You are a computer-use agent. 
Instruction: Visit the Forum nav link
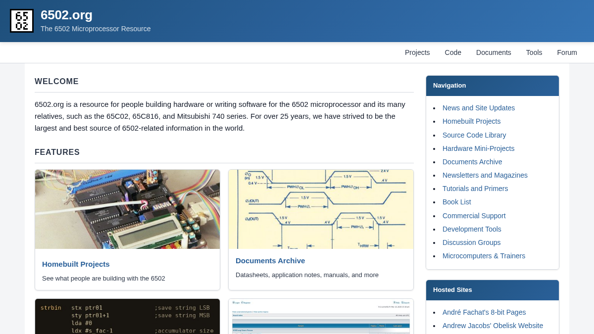[x=567, y=52]
